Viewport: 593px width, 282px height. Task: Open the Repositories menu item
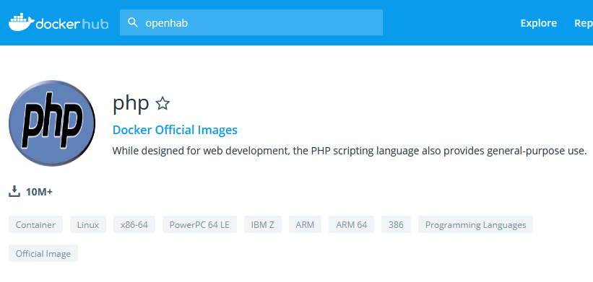coord(584,23)
